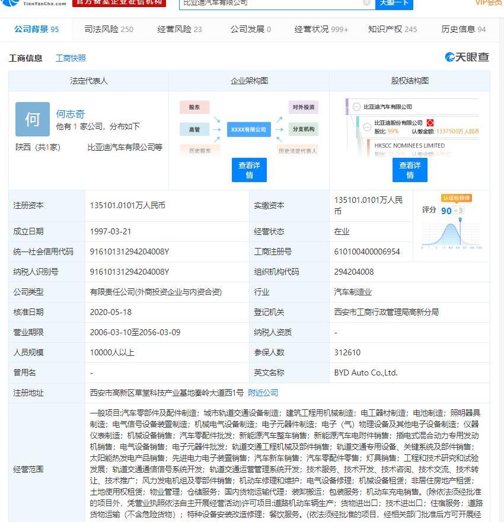The width and height of the screenshot is (504, 522).
Task: Switch to the 历史信息 tab
Action: tap(464, 29)
